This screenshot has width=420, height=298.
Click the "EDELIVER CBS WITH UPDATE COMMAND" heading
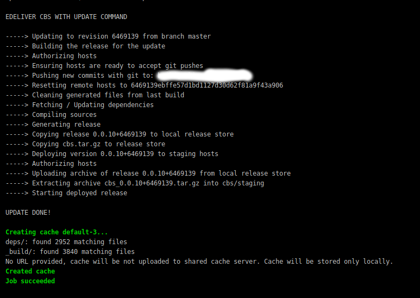66,17
